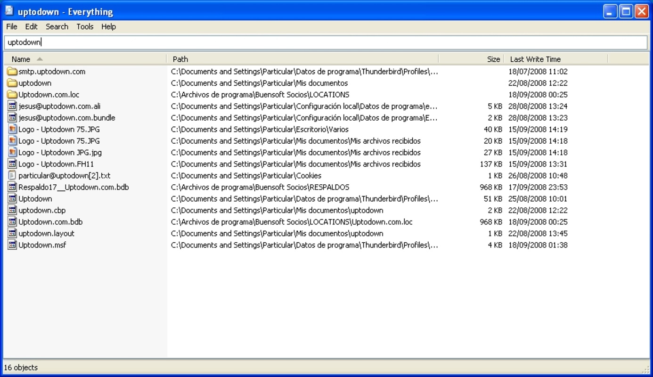Click the "137 KB" size value
Viewport: 653px width, 377px height.
491,164
